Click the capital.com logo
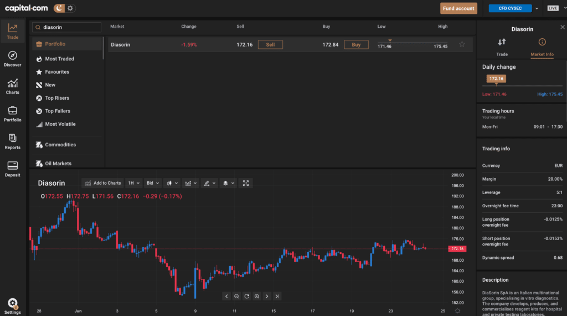567x316 pixels. click(26, 8)
